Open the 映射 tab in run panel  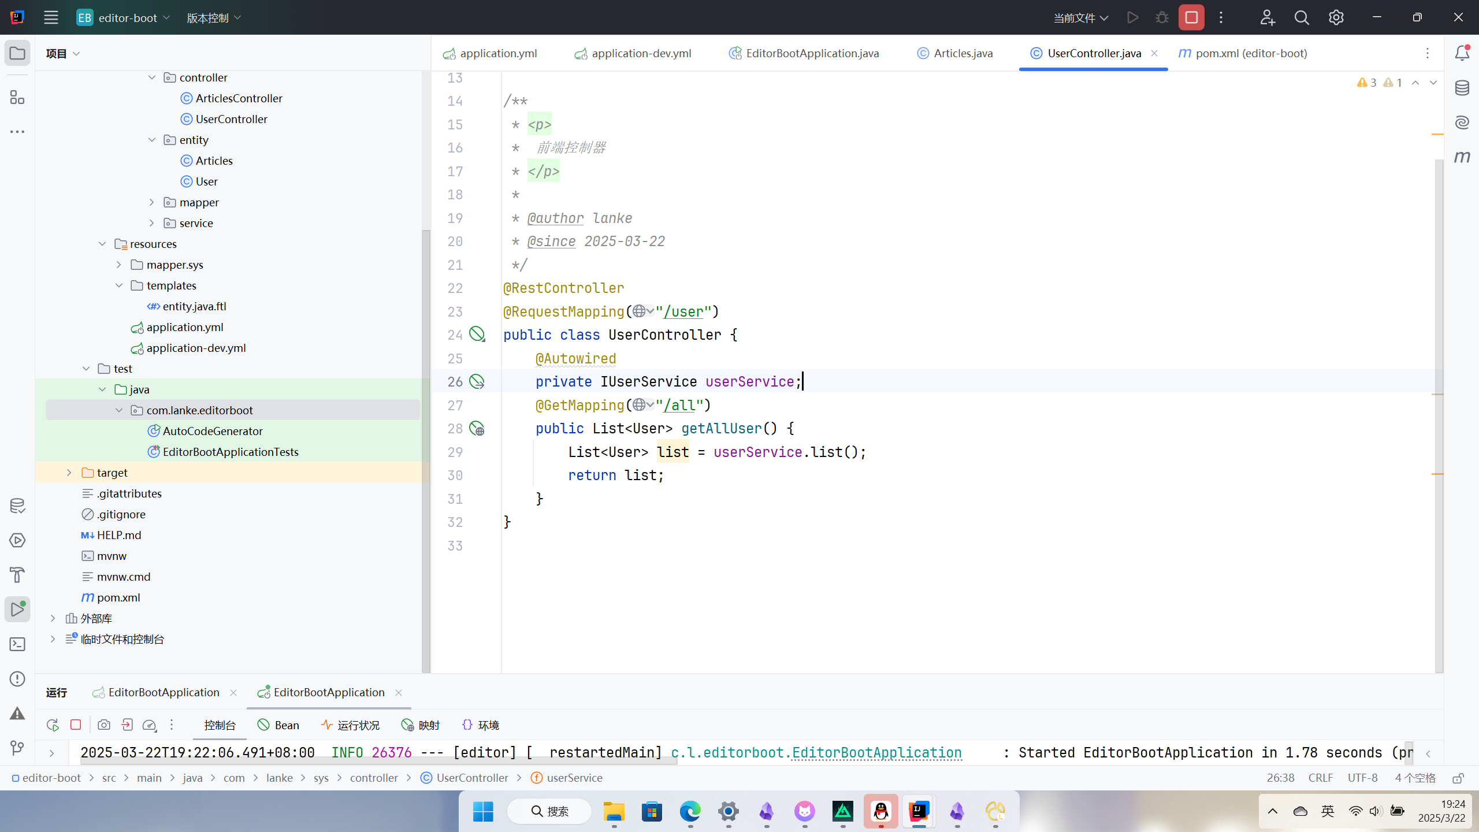tap(421, 725)
